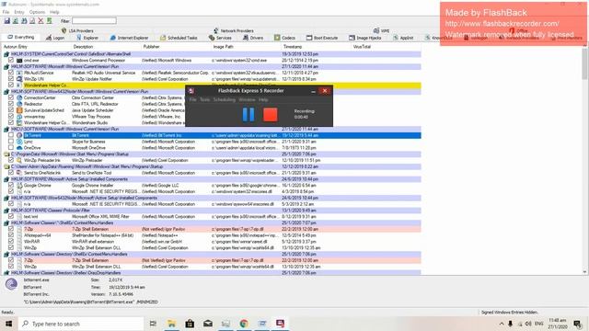This screenshot has height=331, width=589.
Task: Click in the Filter input field
Action: point(94,21)
